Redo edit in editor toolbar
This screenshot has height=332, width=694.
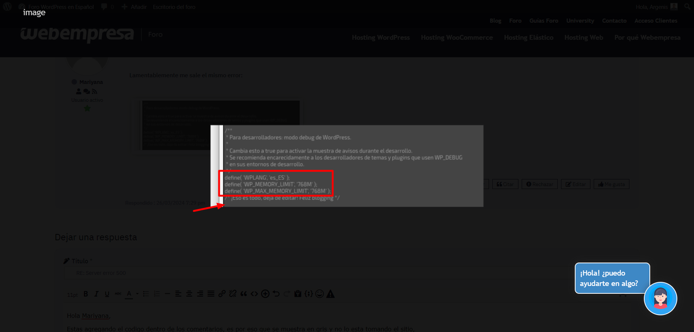(x=287, y=294)
